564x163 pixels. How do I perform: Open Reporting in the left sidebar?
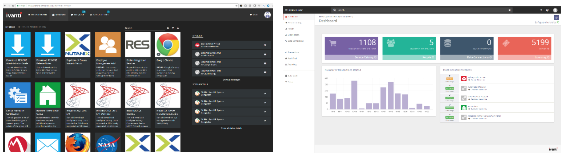(291, 65)
